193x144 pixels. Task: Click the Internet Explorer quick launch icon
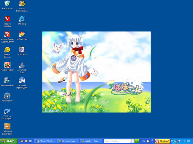tap(31, 141)
